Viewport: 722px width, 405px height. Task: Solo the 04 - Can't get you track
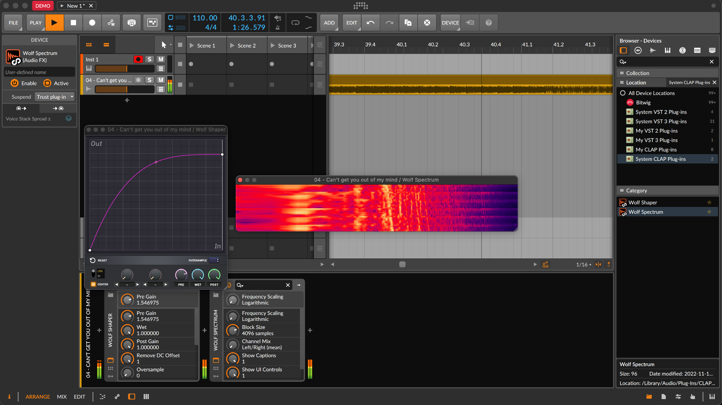[150, 80]
